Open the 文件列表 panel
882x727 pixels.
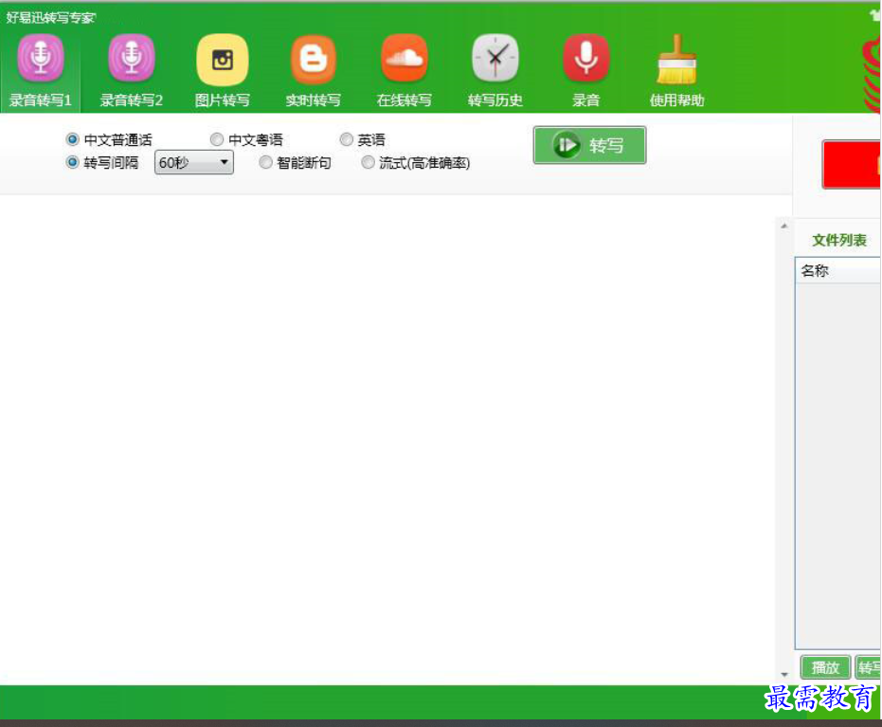837,239
